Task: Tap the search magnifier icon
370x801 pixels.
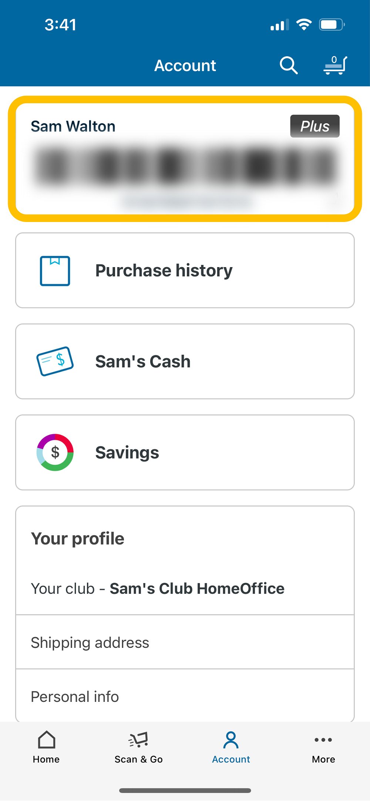Action: coord(289,65)
